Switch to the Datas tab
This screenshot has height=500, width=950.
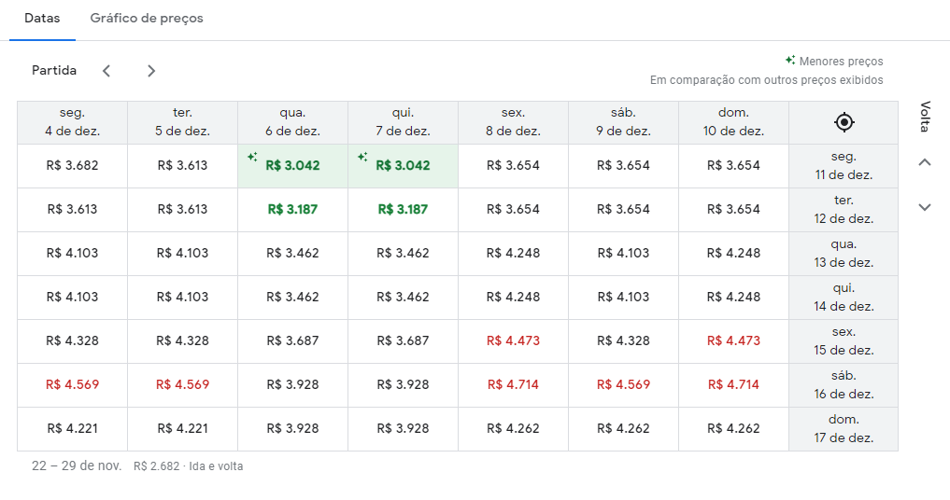(42, 19)
